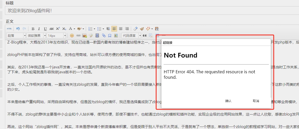Viewport: 299px width, 129px height.
Task: Click the Word image transfer icon
Action: [151, 35]
